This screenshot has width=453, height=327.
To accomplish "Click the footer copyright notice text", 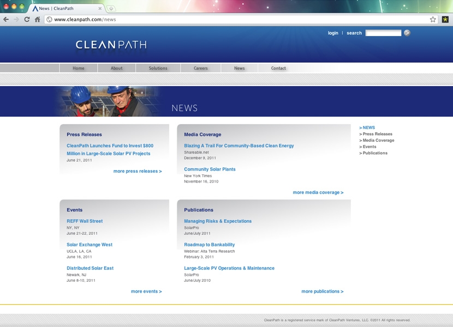I will point(337,320).
